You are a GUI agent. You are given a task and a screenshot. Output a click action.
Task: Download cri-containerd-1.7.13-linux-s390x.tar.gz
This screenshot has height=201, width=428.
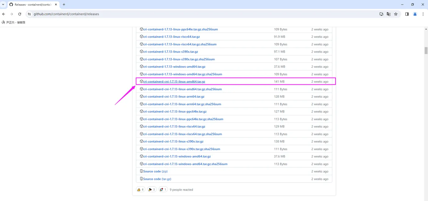[171, 52]
